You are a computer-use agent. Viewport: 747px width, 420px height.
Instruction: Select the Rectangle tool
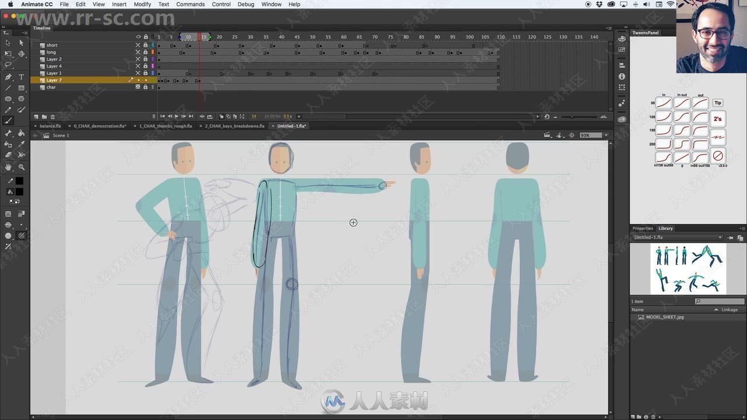coord(21,88)
